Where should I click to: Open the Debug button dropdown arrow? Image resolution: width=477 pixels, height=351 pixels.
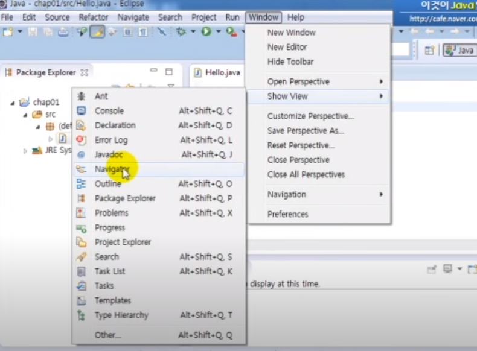pyautogui.click(x=193, y=31)
